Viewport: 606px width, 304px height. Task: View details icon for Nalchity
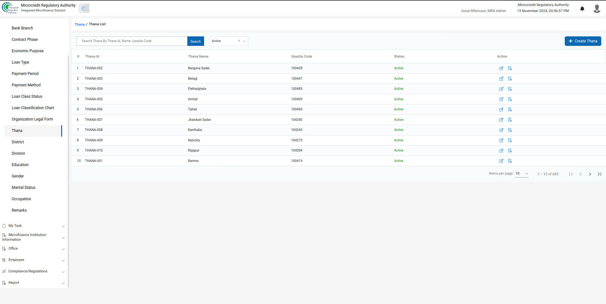coord(510,140)
